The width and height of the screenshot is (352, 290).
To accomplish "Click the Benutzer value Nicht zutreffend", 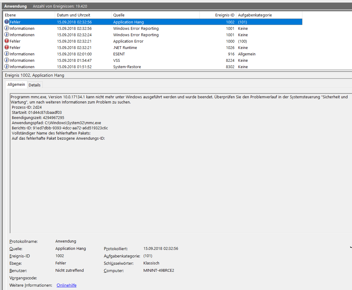I will (70, 270).
